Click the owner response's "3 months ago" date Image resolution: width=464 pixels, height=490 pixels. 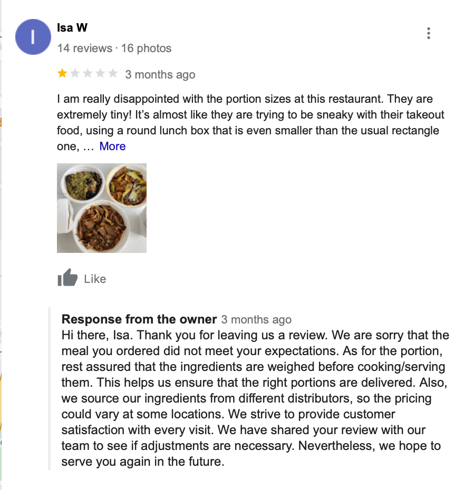coord(256,320)
